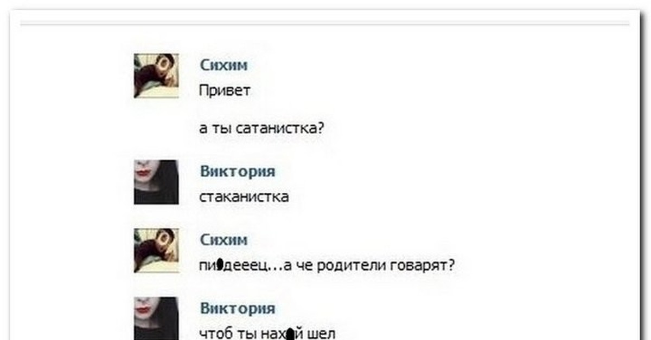The width and height of the screenshot is (651, 340).
Task: Open Сихим's avatar beside the Привет message
Action: pyautogui.click(x=156, y=76)
